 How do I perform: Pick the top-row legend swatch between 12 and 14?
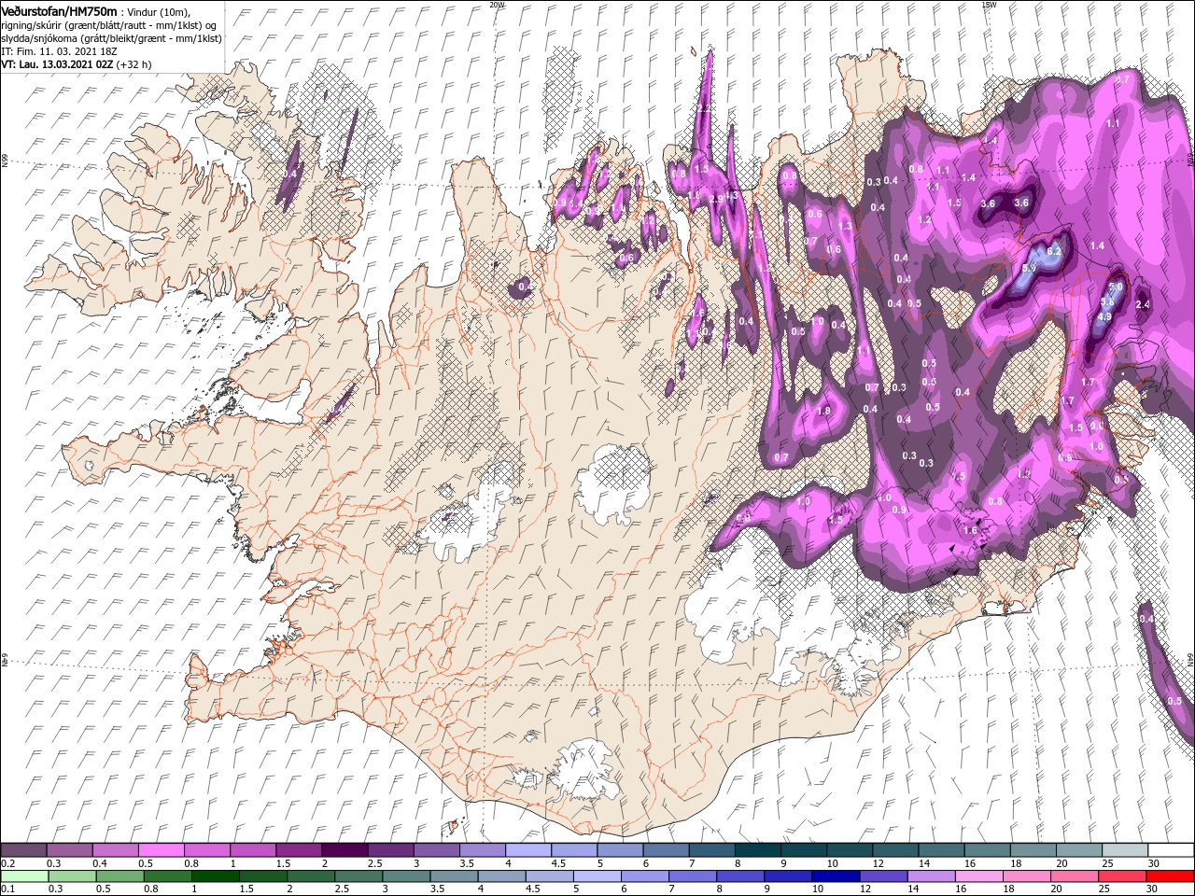click(x=894, y=850)
